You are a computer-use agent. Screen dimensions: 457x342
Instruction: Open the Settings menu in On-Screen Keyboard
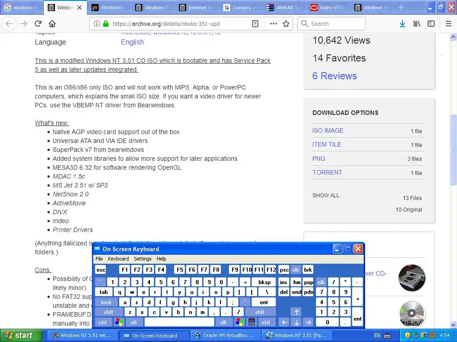143,259
